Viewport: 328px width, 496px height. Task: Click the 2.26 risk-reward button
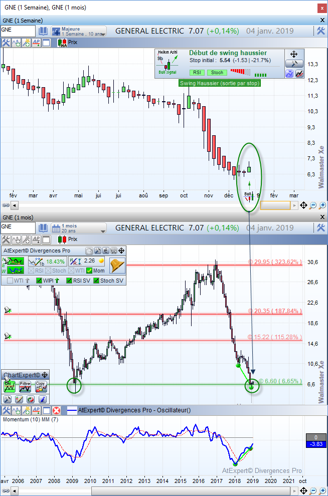tap(87, 261)
